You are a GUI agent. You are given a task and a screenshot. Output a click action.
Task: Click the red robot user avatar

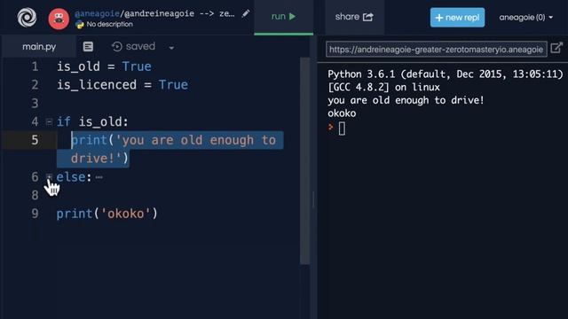pyautogui.click(x=59, y=19)
